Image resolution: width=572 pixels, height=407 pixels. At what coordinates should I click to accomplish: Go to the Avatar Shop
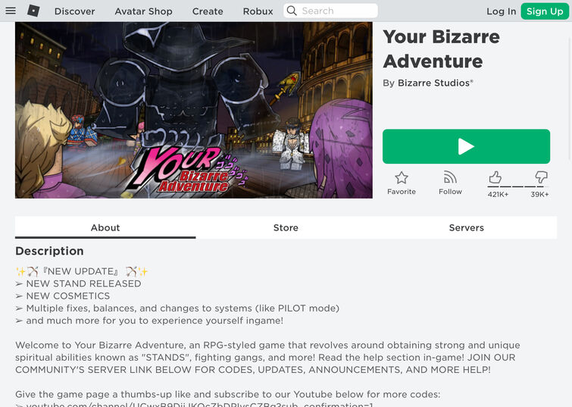tap(143, 11)
